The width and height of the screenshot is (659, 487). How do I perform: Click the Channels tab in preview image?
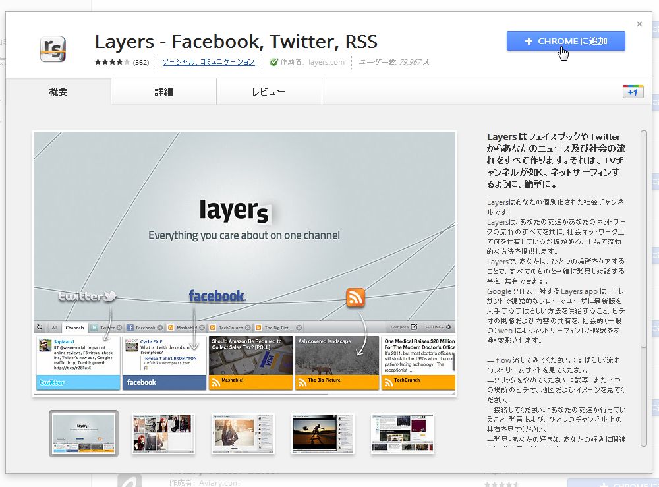[75, 328]
